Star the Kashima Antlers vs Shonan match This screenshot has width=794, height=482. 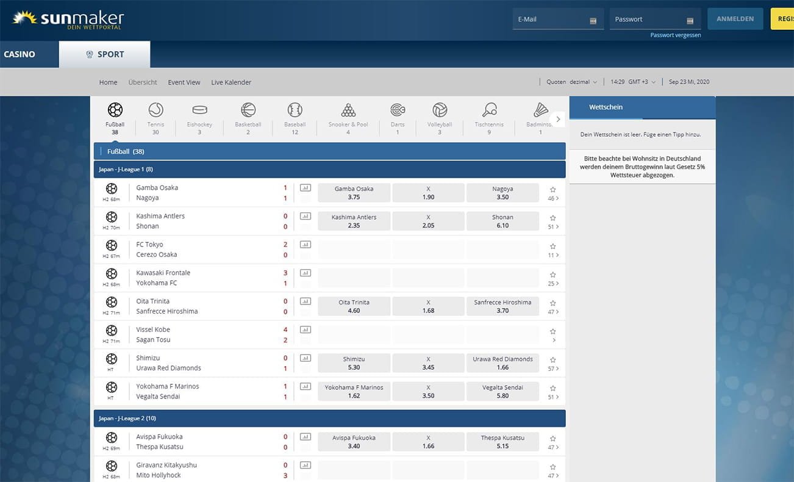pyautogui.click(x=553, y=218)
